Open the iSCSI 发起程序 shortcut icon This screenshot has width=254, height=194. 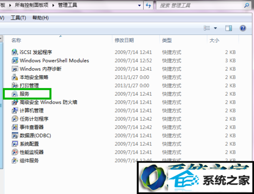click(x=15, y=52)
